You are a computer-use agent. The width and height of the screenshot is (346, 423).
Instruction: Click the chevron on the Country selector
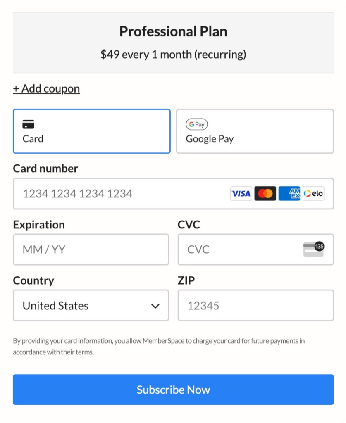(x=156, y=306)
